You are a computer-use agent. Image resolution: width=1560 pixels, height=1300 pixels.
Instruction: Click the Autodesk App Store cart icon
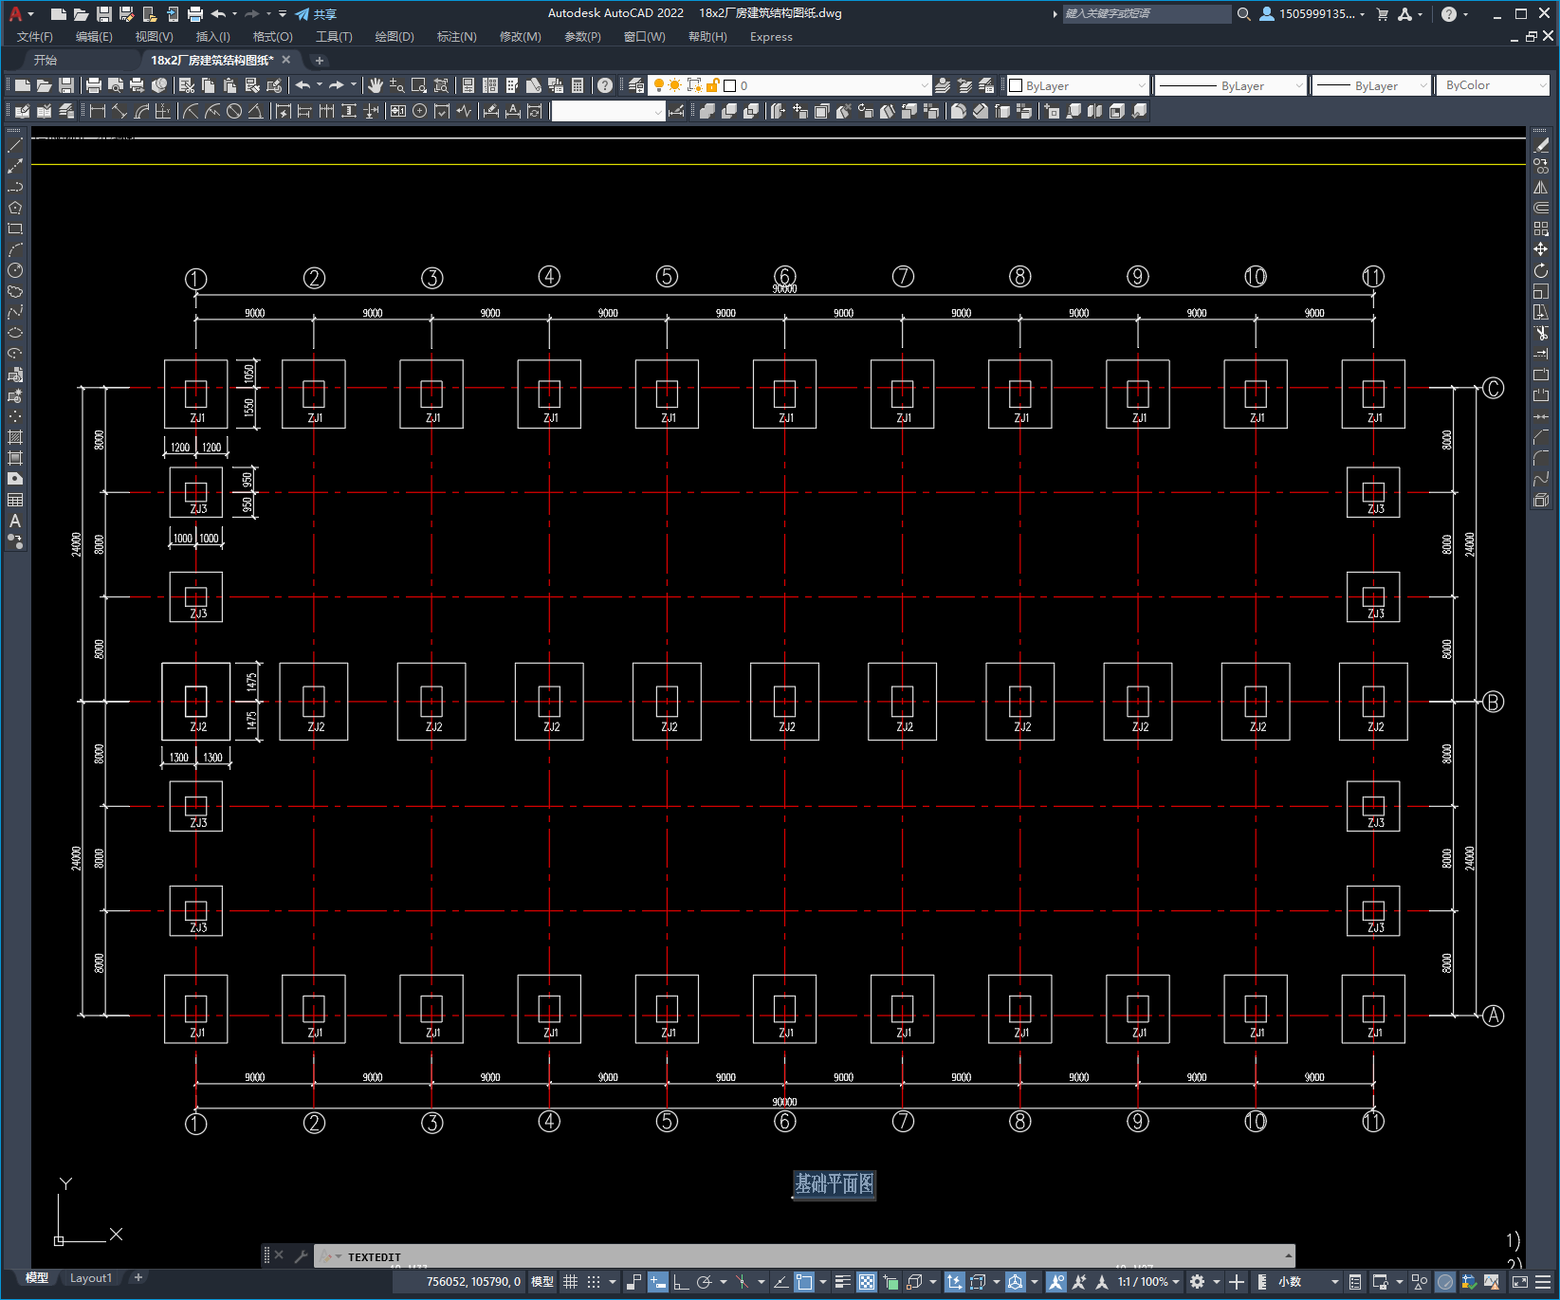click(x=1382, y=14)
